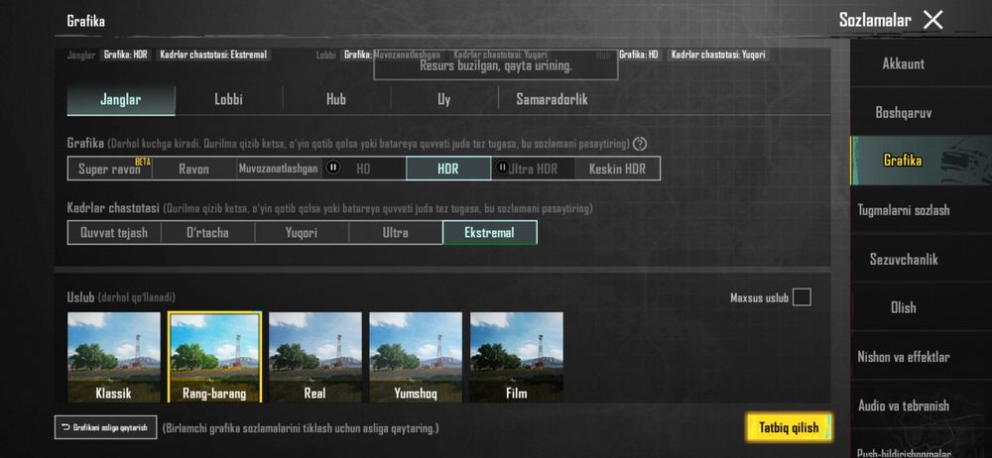Set frame rate to O'rtacha
This screenshot has width=992, height=458.
tap(208, 232)
